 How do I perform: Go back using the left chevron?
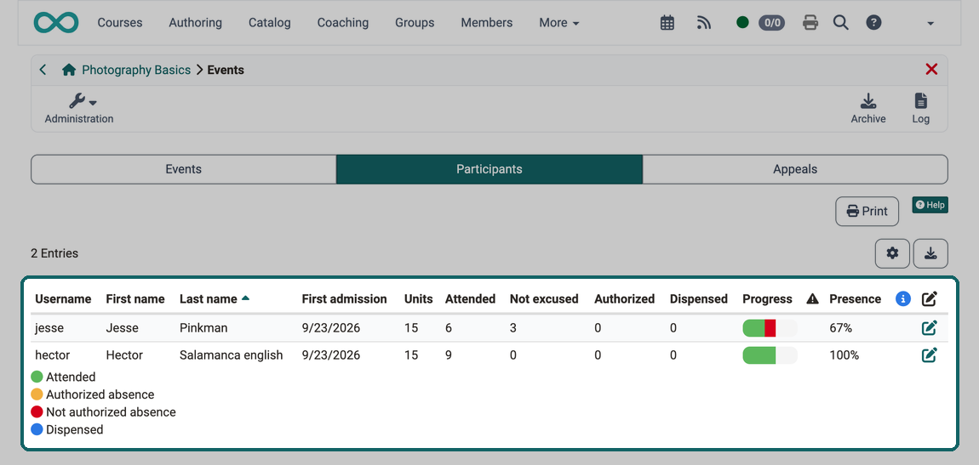coord(43,70)
